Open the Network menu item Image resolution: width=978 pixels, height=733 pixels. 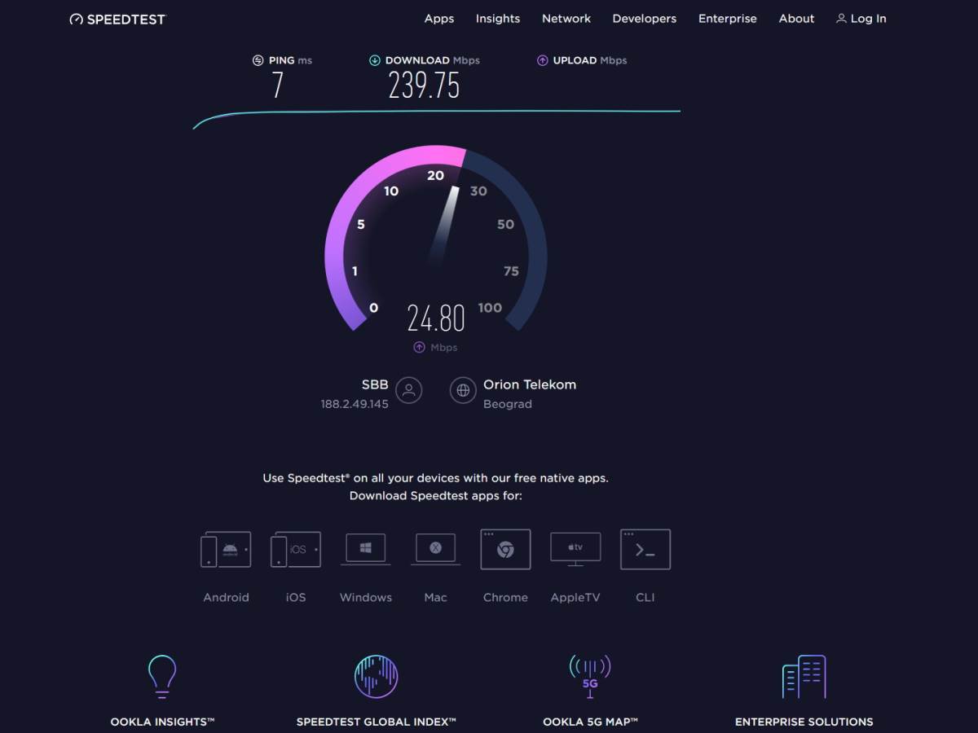pos(566,19)
